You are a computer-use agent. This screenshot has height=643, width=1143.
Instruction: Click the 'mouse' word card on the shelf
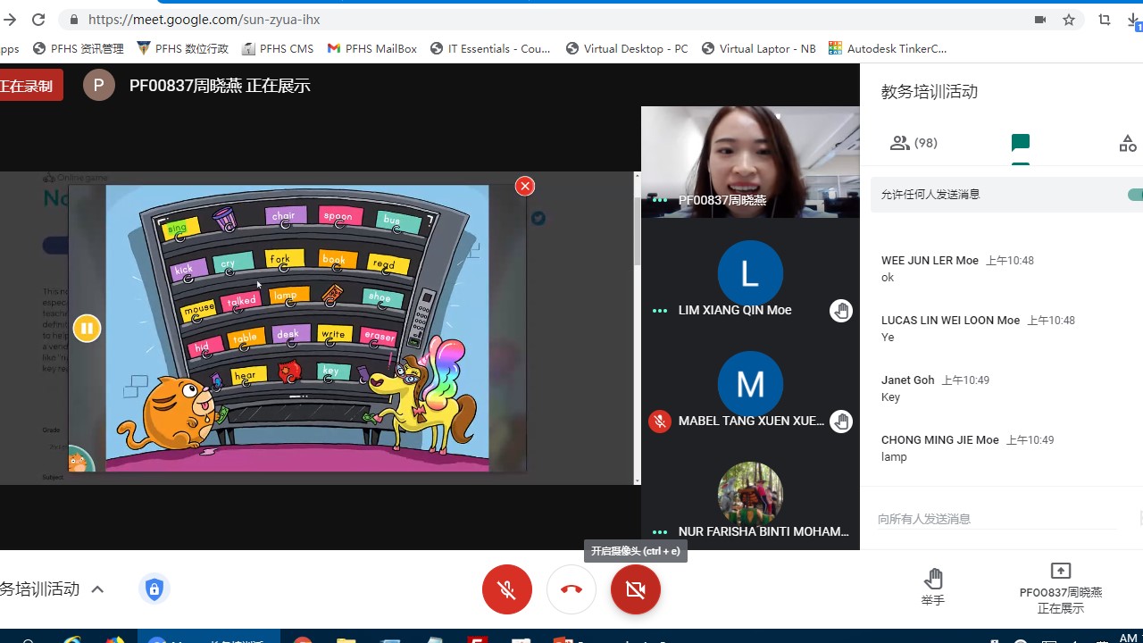pyautogui.click(x=198, y=309)
